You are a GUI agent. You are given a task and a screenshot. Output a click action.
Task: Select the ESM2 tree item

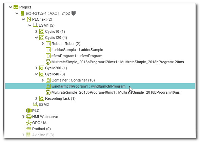click(x=44, y=104)
